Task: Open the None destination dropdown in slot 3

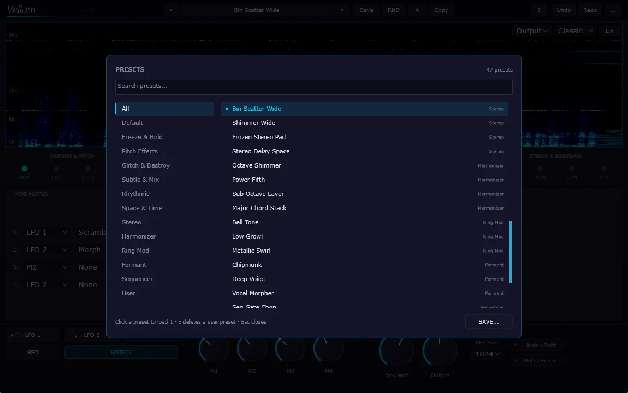Action: click(x=91, y=267)
